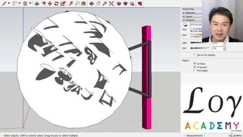
Task: Click the Measurements input box
Action: pyautogui.click(x=223, y=135)
